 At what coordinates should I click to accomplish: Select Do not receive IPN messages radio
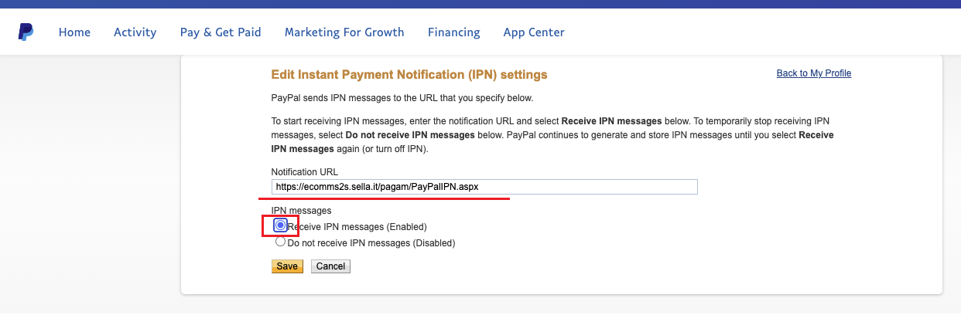coord(280,242)
